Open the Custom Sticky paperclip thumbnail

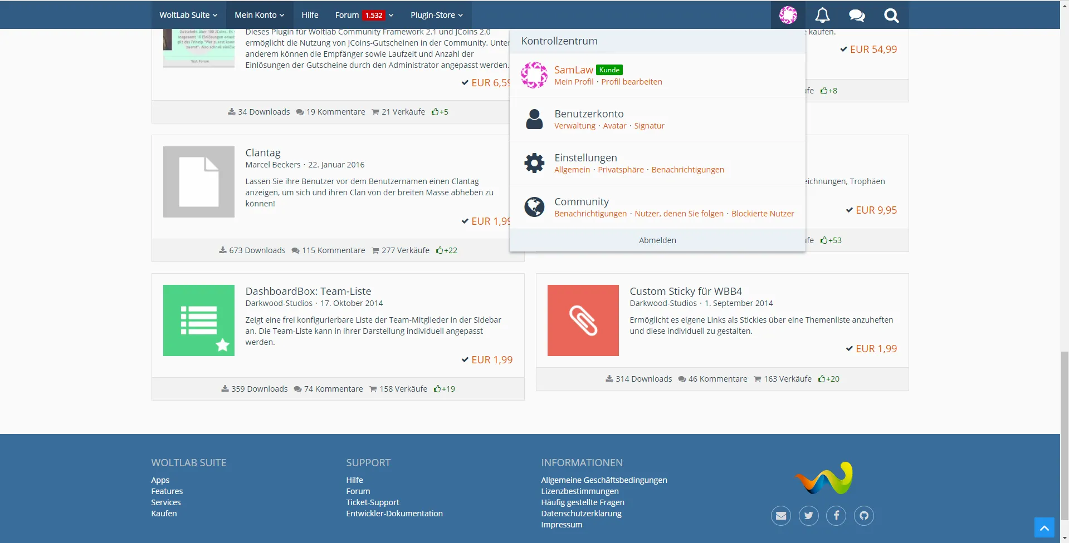(x=583, y=320)
